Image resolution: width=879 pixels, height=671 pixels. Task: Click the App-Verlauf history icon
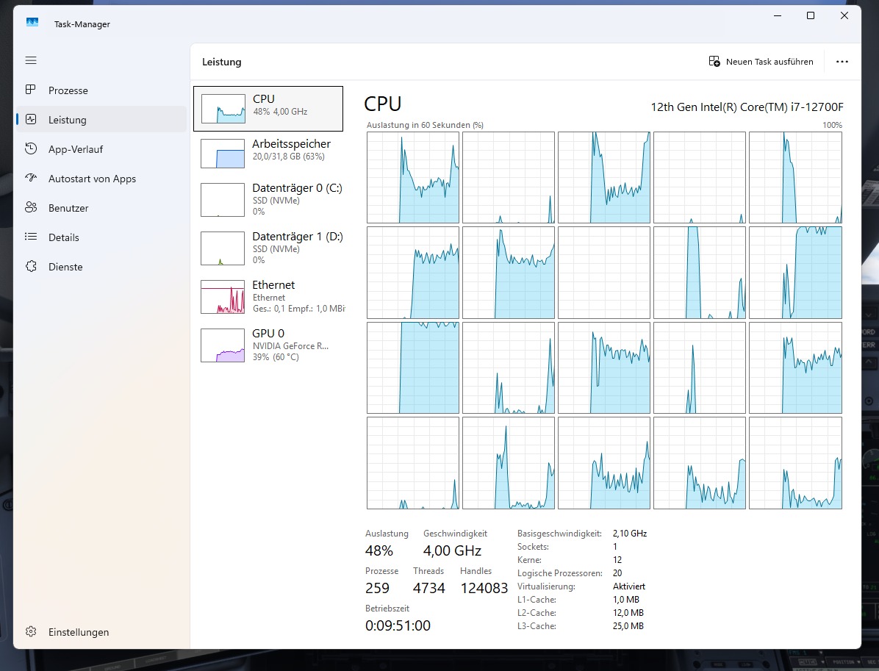click(x=31, y=148)
